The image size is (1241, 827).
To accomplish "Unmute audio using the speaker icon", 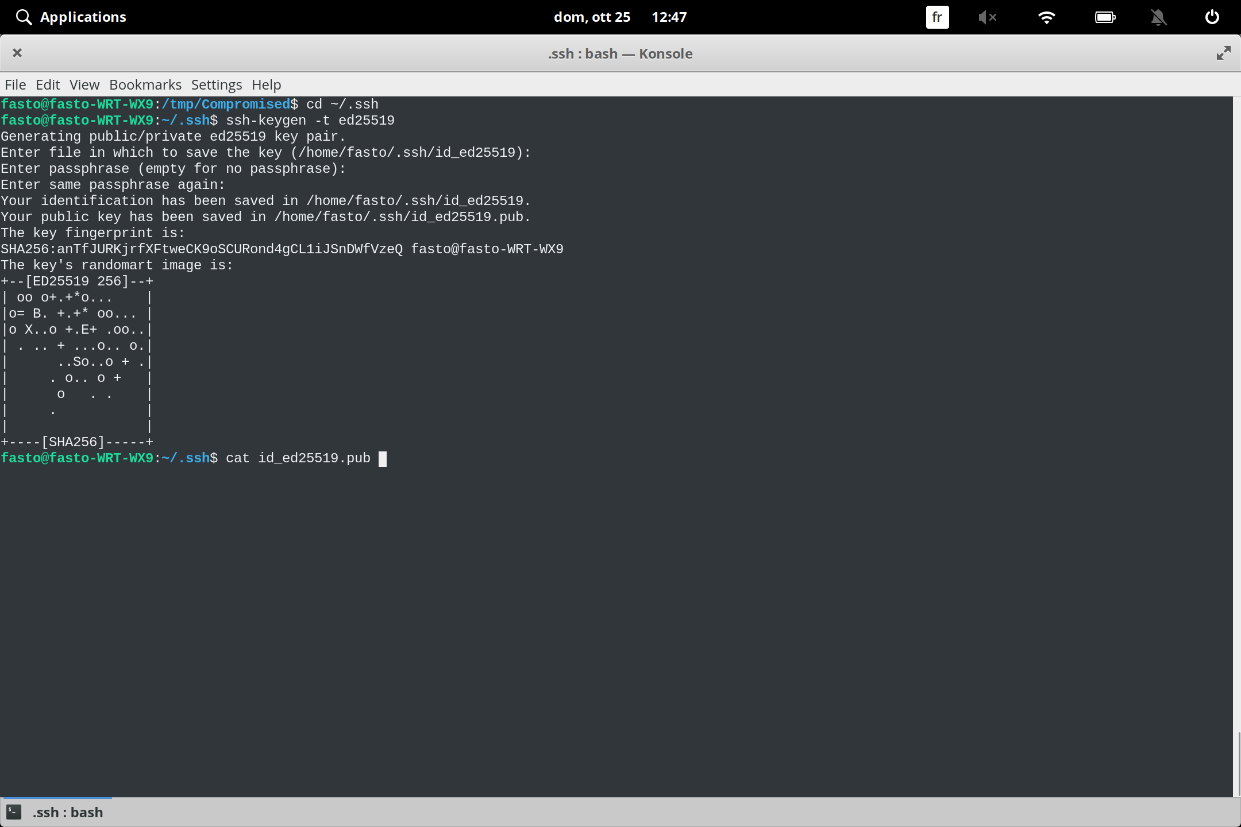I will pos(988,17).
